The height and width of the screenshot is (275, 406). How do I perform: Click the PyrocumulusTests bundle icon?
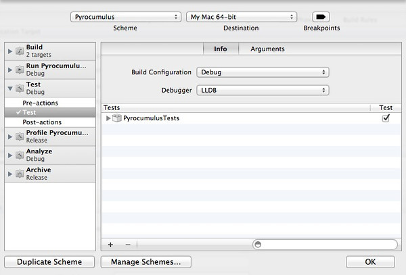pos(117,118)
